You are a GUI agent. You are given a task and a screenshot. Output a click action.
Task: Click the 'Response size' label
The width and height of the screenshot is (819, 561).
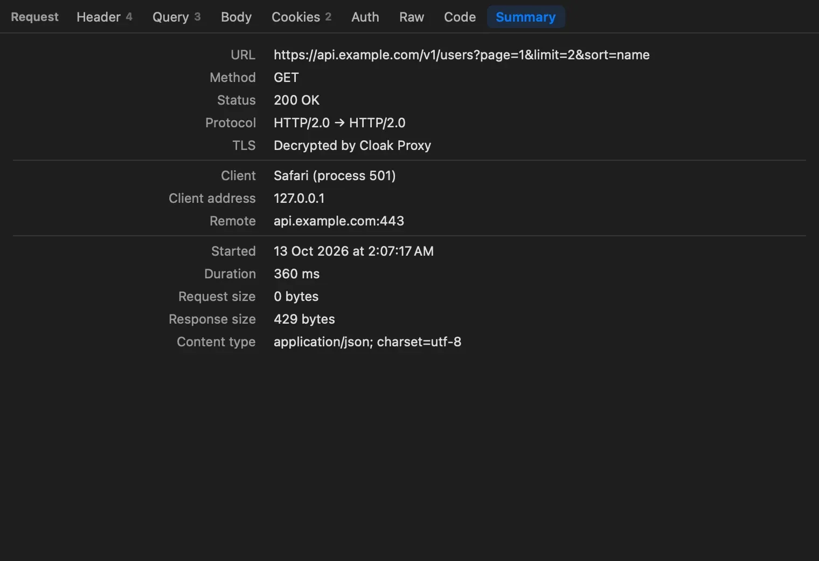212,319
